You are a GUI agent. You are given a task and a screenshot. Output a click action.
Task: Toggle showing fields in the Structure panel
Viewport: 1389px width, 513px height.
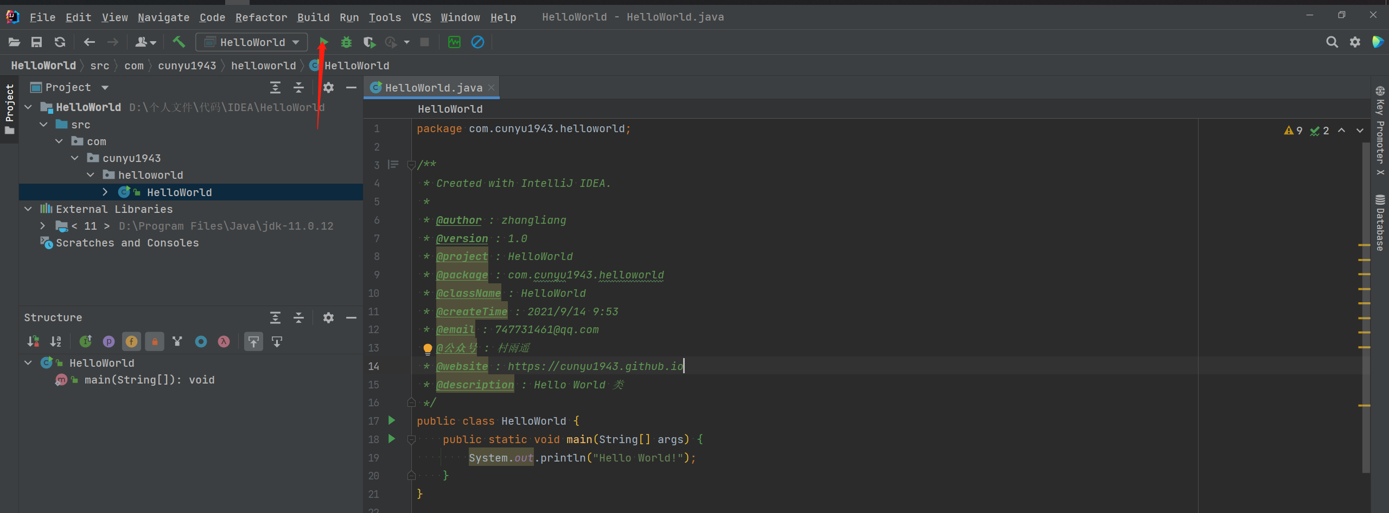point(131,341)
